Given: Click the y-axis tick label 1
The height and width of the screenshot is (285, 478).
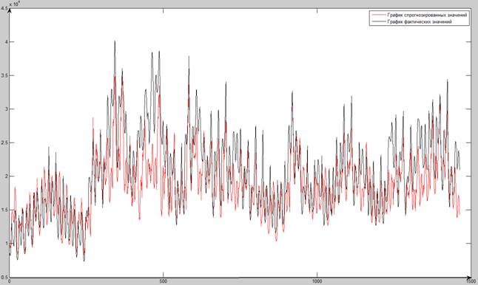Looking at the screenshot, I should 6,244.
